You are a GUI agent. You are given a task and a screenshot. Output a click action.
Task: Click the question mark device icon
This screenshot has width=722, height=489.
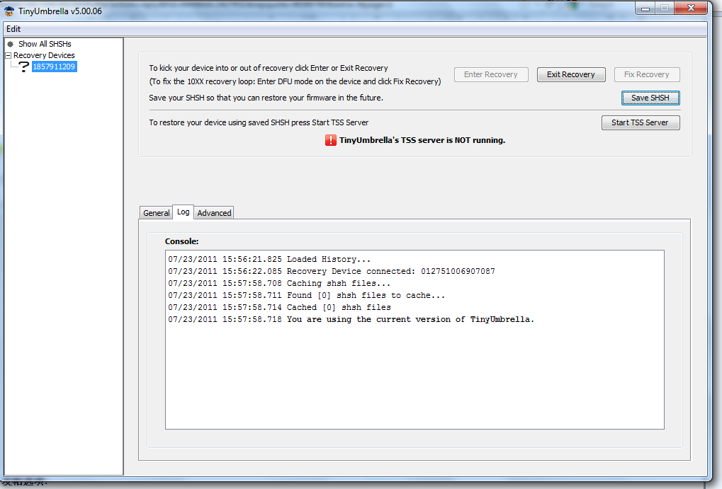click(23, 67)
